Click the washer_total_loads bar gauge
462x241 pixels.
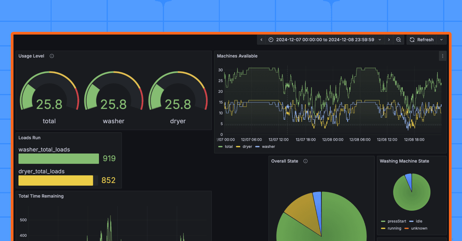coord(59,158)
